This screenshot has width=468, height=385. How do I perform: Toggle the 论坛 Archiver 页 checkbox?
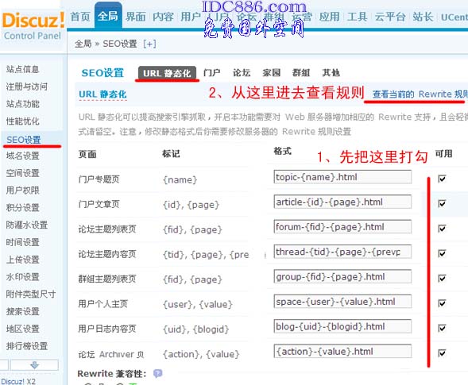point(442,353)
